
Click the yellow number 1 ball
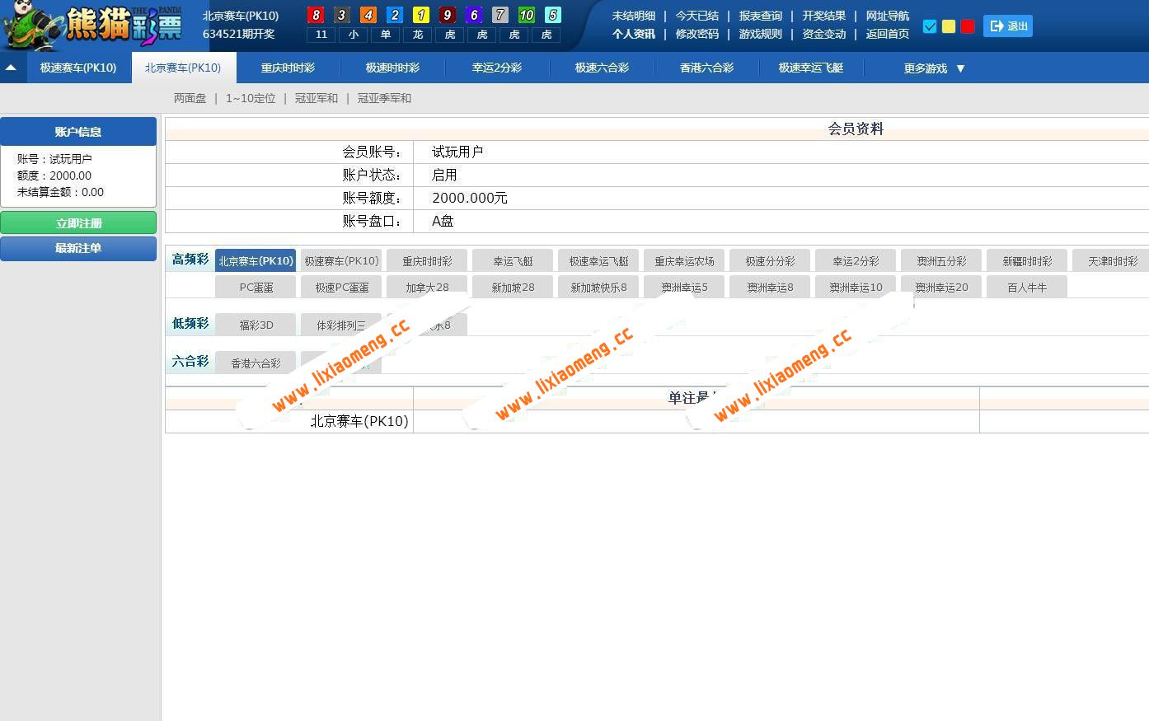click(422, 15)
